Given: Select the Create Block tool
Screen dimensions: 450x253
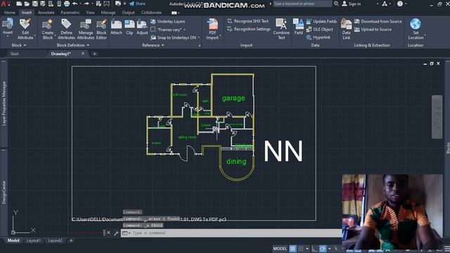Looking at the screenshot, I should point(47,29).
